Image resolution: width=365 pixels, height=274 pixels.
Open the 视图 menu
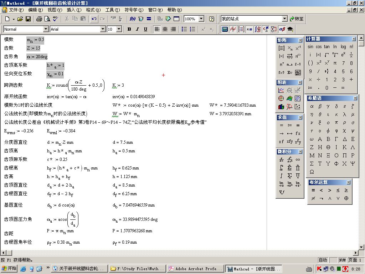coord(55,10)
